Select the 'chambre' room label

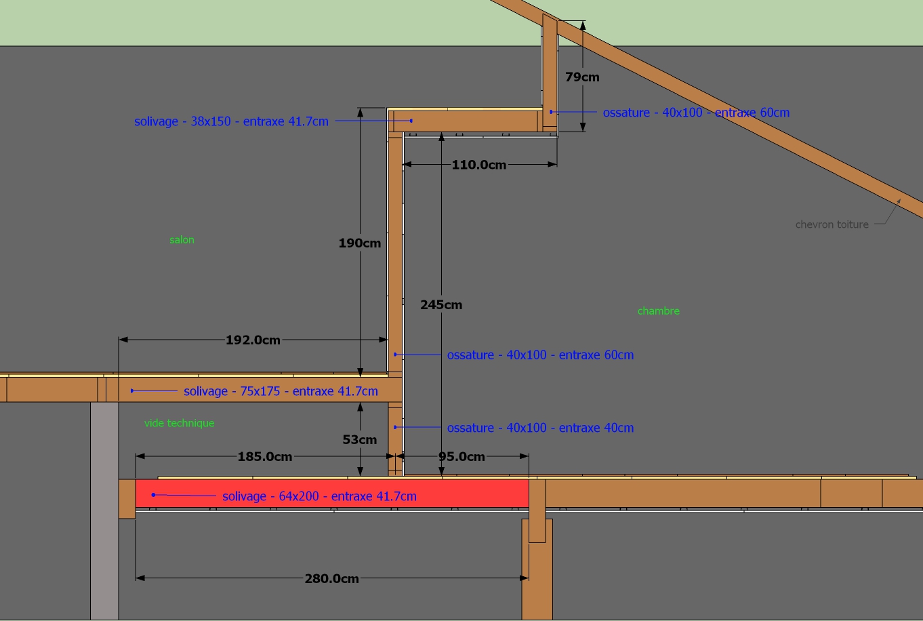658,311
